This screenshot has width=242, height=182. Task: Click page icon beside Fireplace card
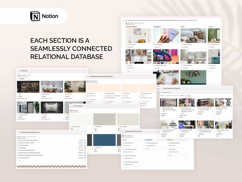pyautogui.click(x=127, y=66)
